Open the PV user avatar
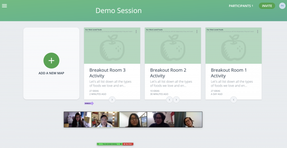The image size is (287, 148). pyautogui.click(x=282, y=6)
